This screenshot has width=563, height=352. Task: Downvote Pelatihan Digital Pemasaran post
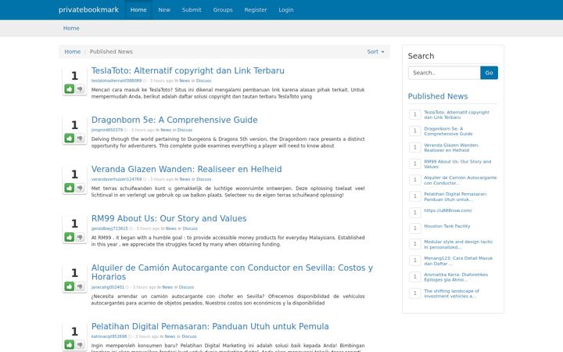[80, 344]
